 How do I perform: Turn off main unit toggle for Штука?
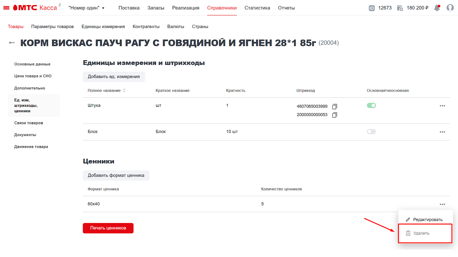click(x=371, y=105)
